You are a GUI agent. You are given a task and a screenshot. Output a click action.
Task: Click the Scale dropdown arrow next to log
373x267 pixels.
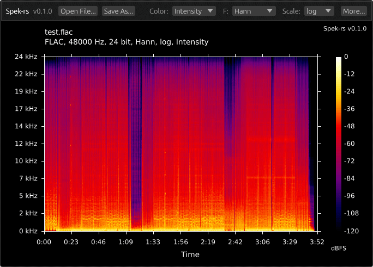pos(328,11)
